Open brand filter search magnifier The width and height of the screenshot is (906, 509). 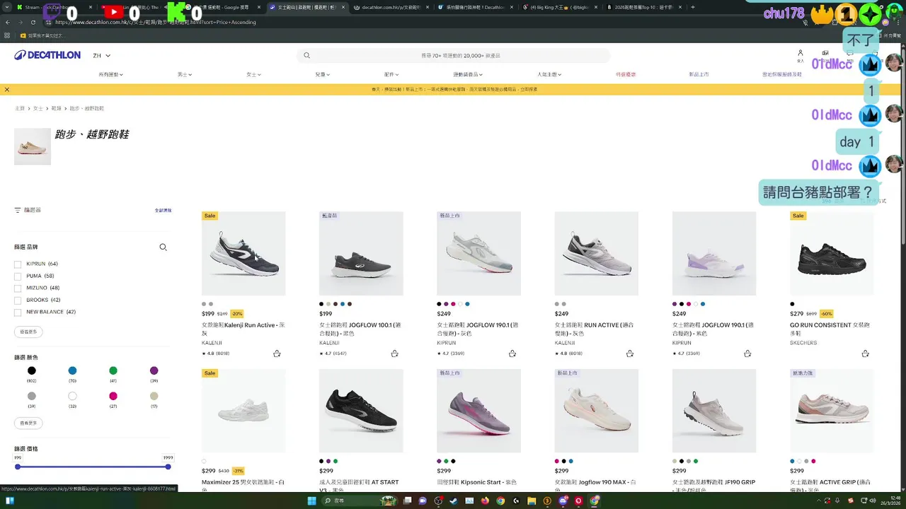click(x=163, y=247)
